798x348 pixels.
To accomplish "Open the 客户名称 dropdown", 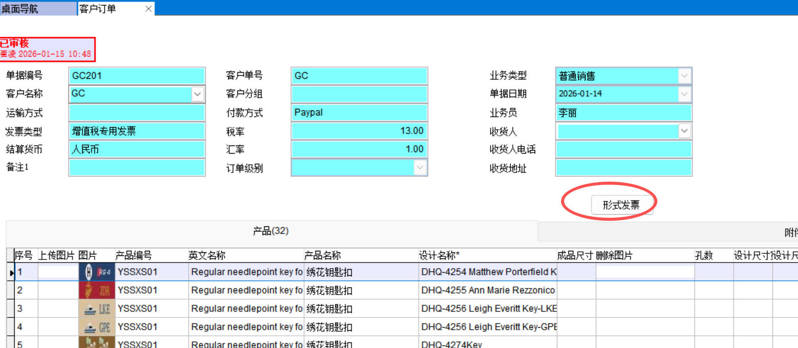I will coord(198,94).
